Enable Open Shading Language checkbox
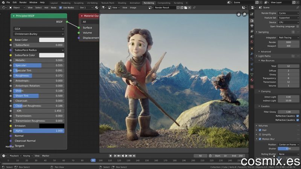The image size is (301, 169). pos(298,26)
